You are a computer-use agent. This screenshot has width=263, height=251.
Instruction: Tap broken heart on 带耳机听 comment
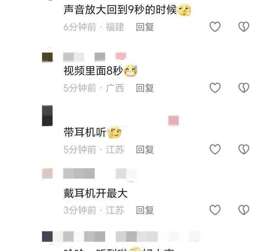point(244,149)
